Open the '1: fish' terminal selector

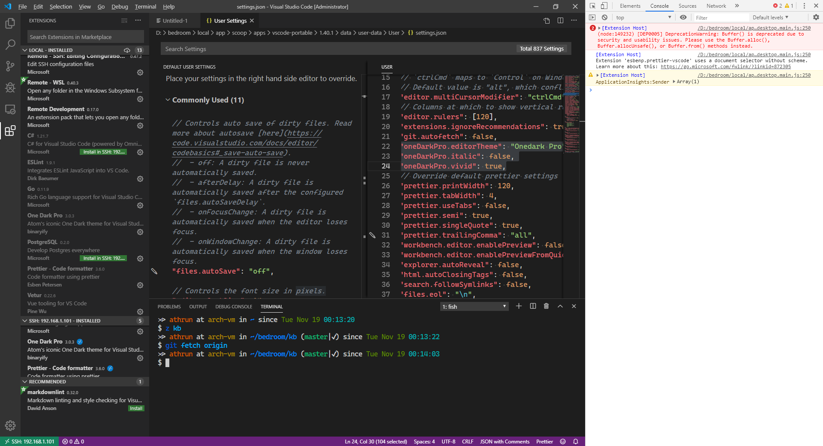(474, 306)
